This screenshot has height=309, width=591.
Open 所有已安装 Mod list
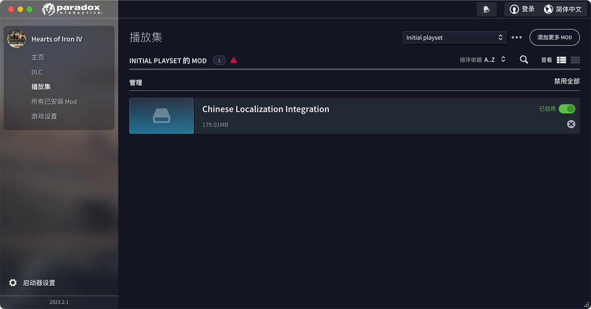point(54,102)
